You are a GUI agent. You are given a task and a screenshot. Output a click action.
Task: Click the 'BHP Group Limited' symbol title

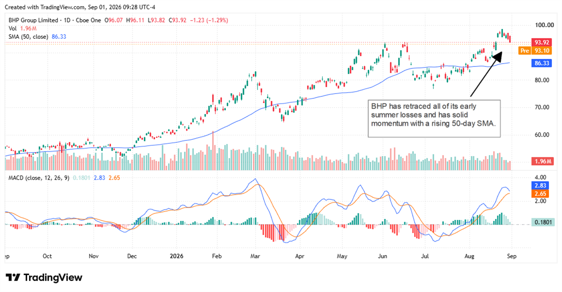pos(33,20)
